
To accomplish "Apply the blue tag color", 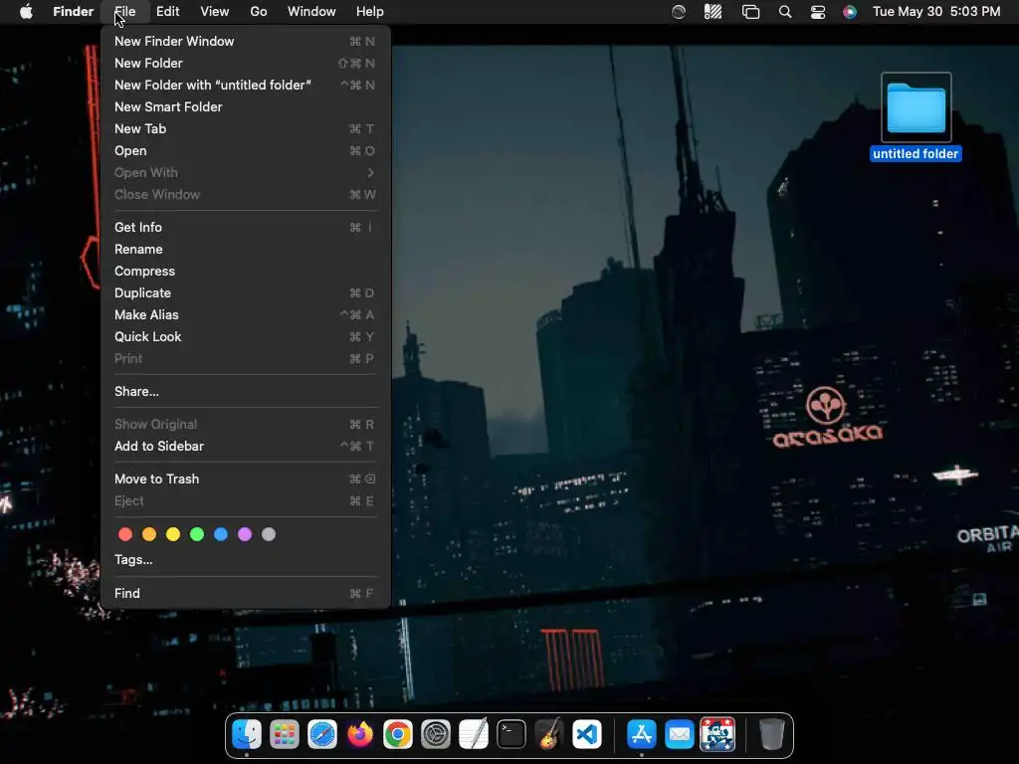I will 221,534.
